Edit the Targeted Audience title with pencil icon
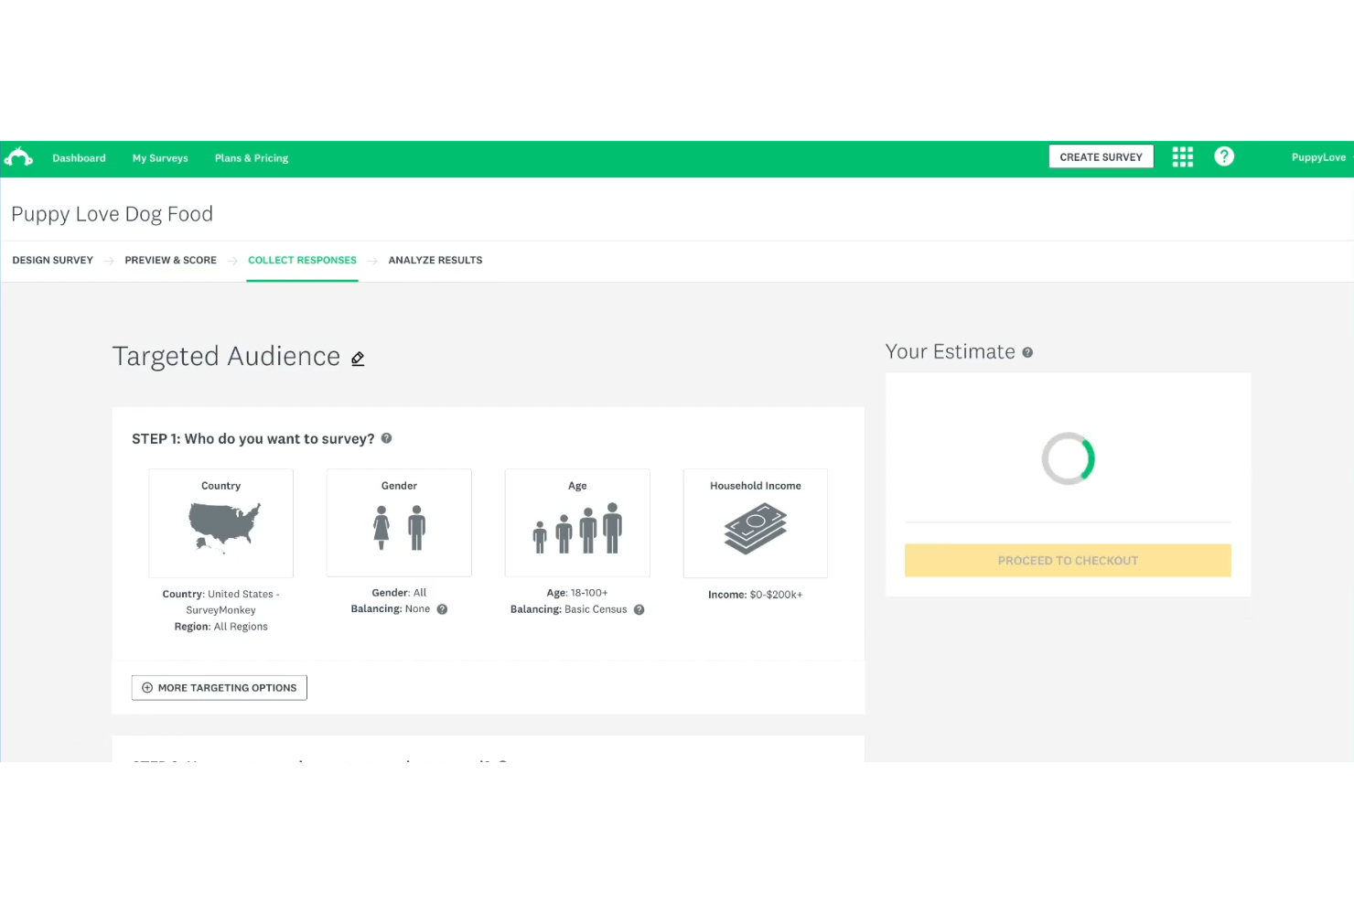 358,359
